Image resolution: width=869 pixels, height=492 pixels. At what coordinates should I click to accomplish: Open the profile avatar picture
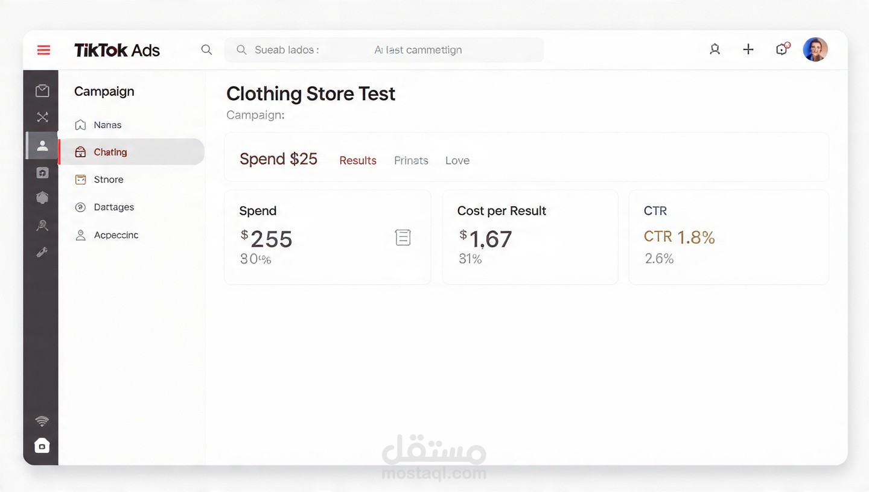[x=815, y=49]
